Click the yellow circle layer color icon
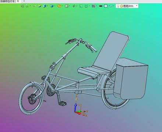Image resolution: width=162 pixels, height=132 pixels. pos(121,6)
